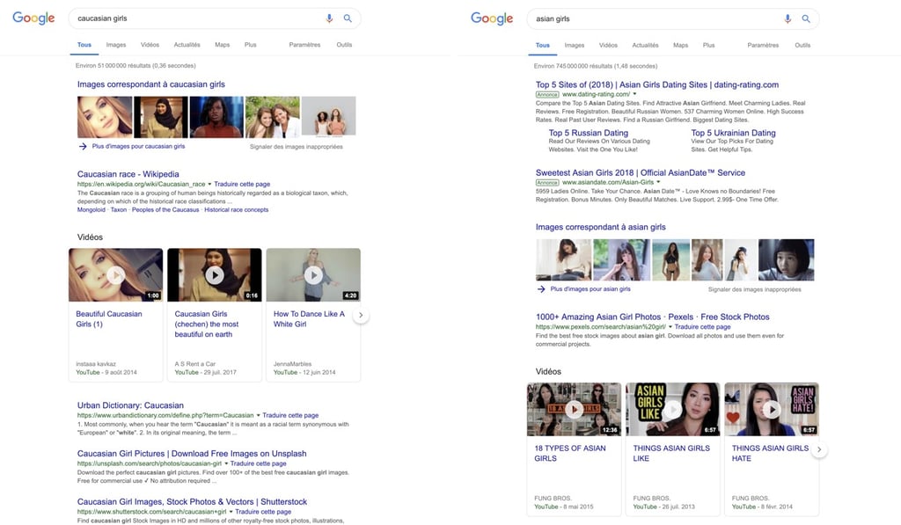Click the Mongoloid sitelink under Wikipedia result
Screen dimensions: 901x525
[92, 210]
